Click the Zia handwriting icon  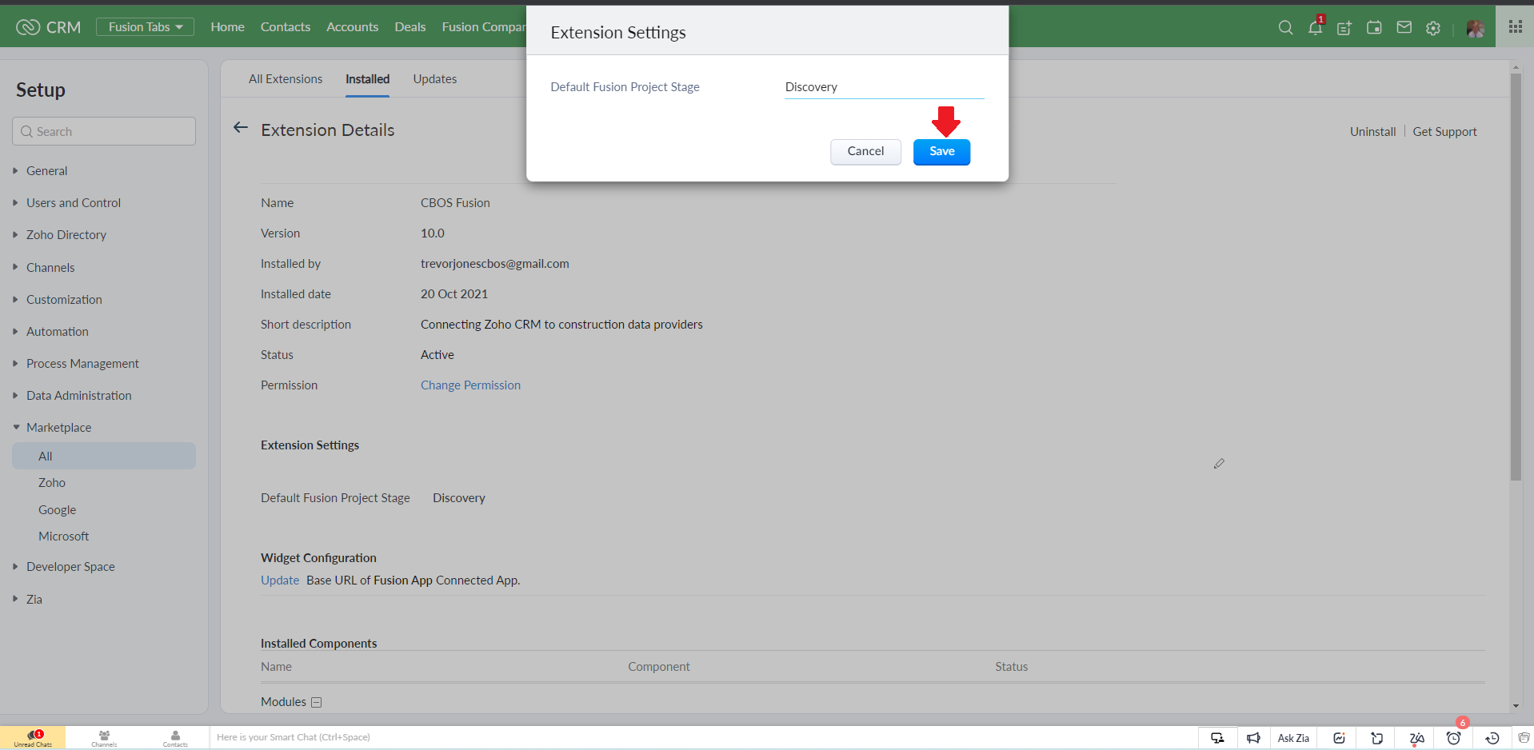tap(1416, 738)
